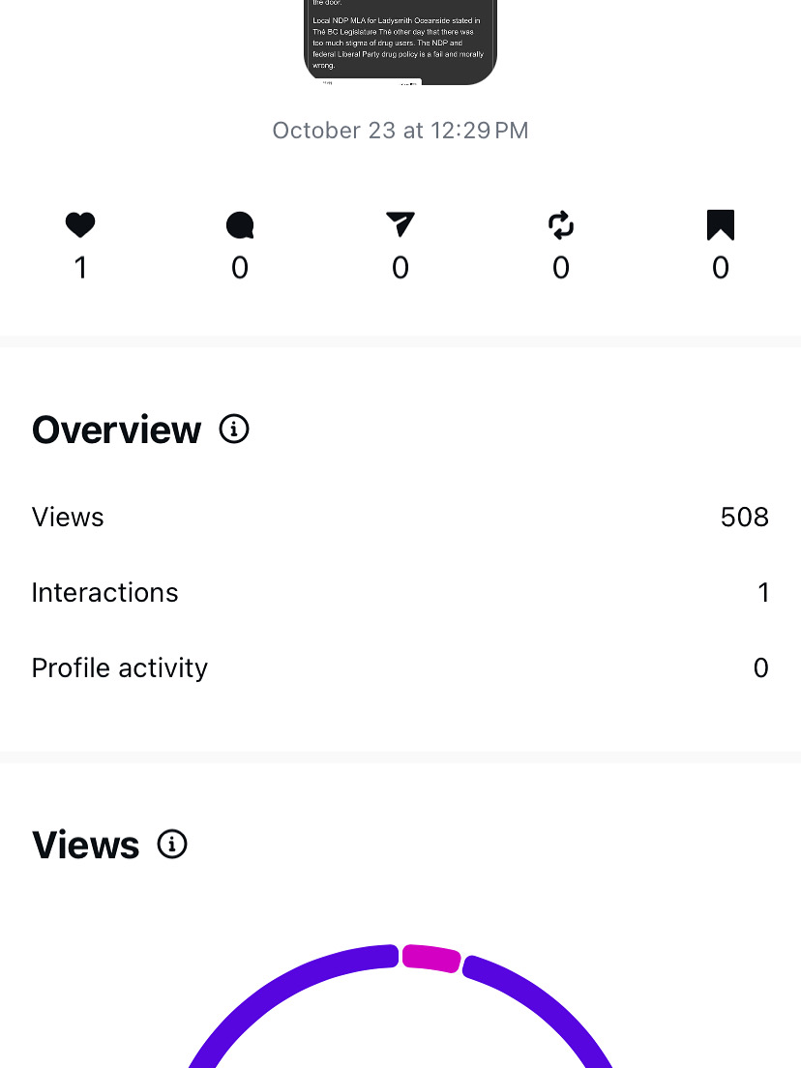Select the Views row in Overview
Image resolution: width=801 pixels, height=1068 pixels.
coord(68,518)
